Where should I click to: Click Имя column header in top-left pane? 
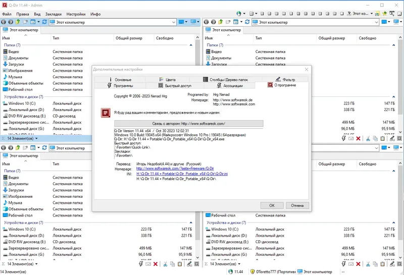pyautogui.click(x=26, y=38)
